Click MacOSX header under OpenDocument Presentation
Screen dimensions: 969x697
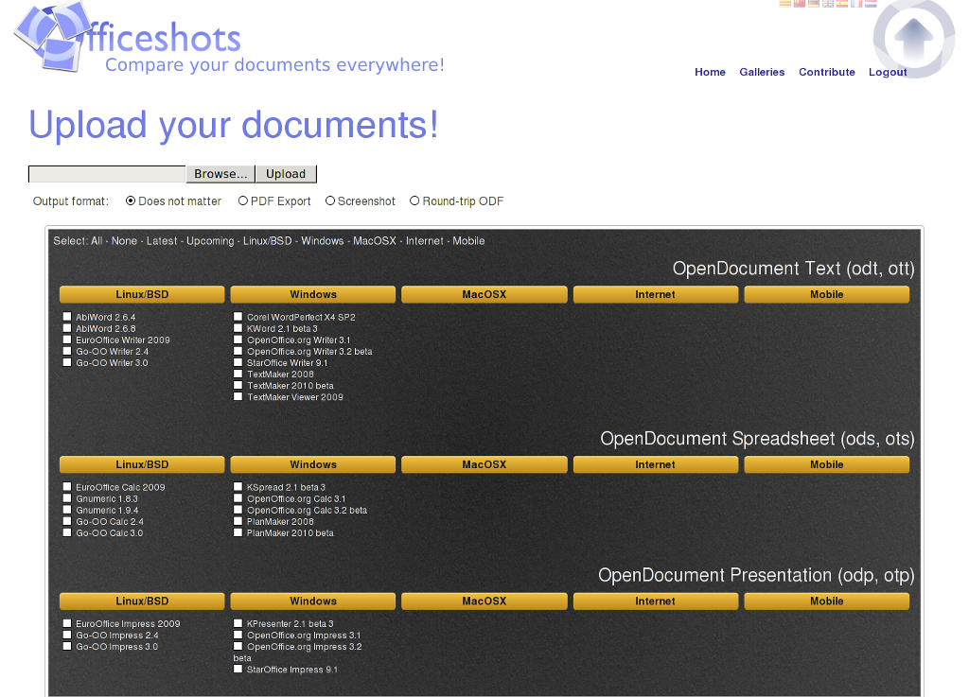[x=484, y=601]
